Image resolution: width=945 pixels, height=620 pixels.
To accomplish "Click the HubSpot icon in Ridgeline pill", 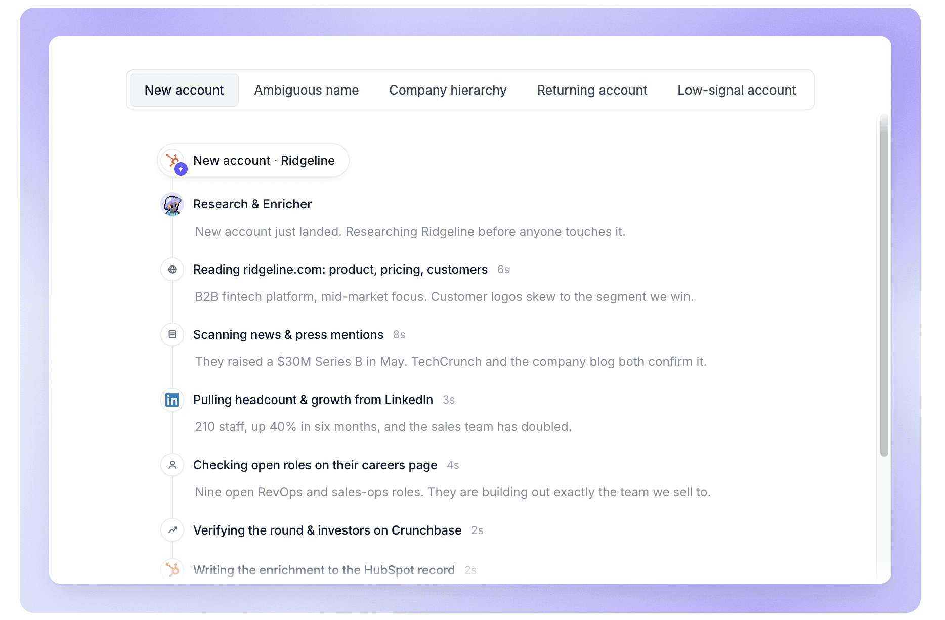I will pyautogui.click(x=174, y=160).
